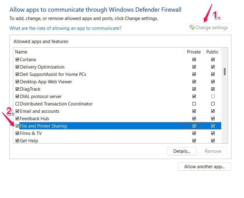Click the Change settings shield button
The width and height of the screenshot is (244, 198).
point(209,28)
